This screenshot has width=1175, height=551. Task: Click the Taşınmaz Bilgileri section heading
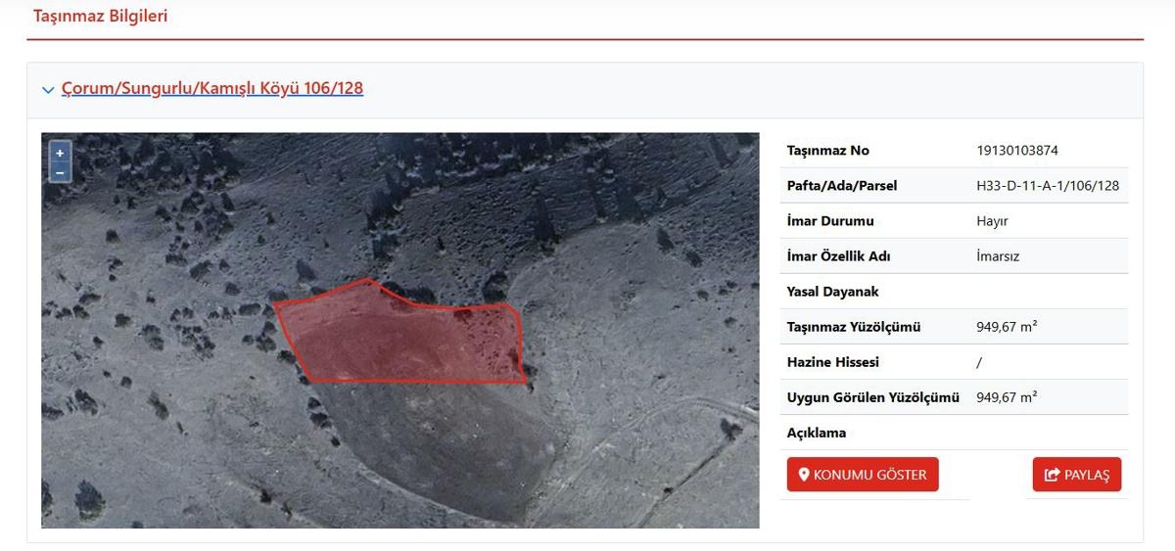pyautogui.click(x=101, y=17)
